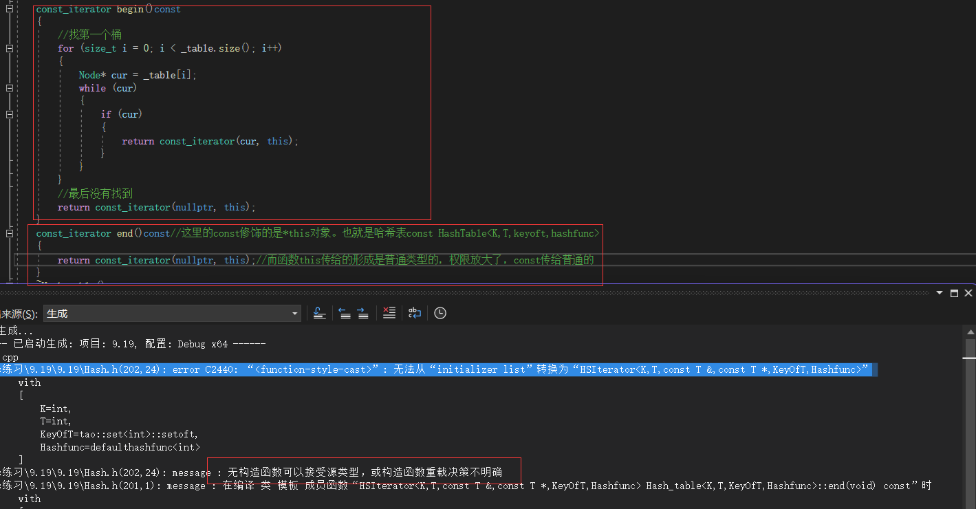Collapse the end()const function block
976x509 pixels.
(x=9, y=233)
